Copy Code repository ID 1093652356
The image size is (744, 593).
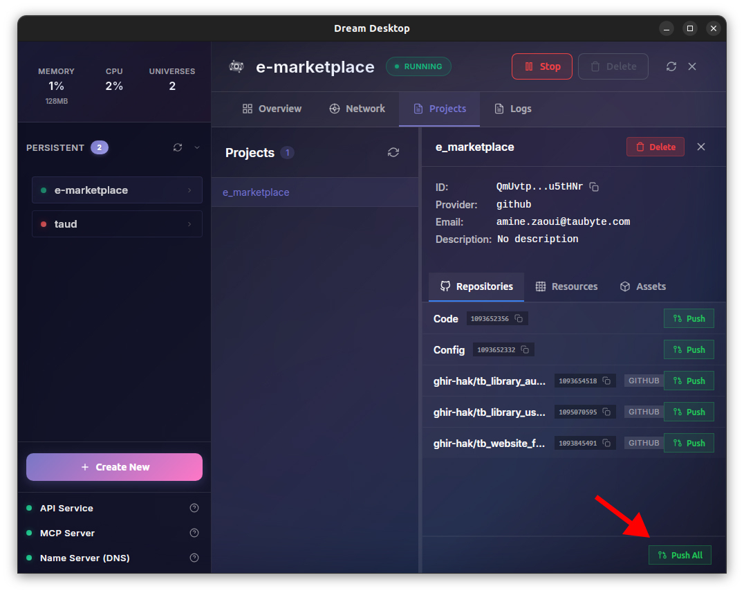[519, 318]
